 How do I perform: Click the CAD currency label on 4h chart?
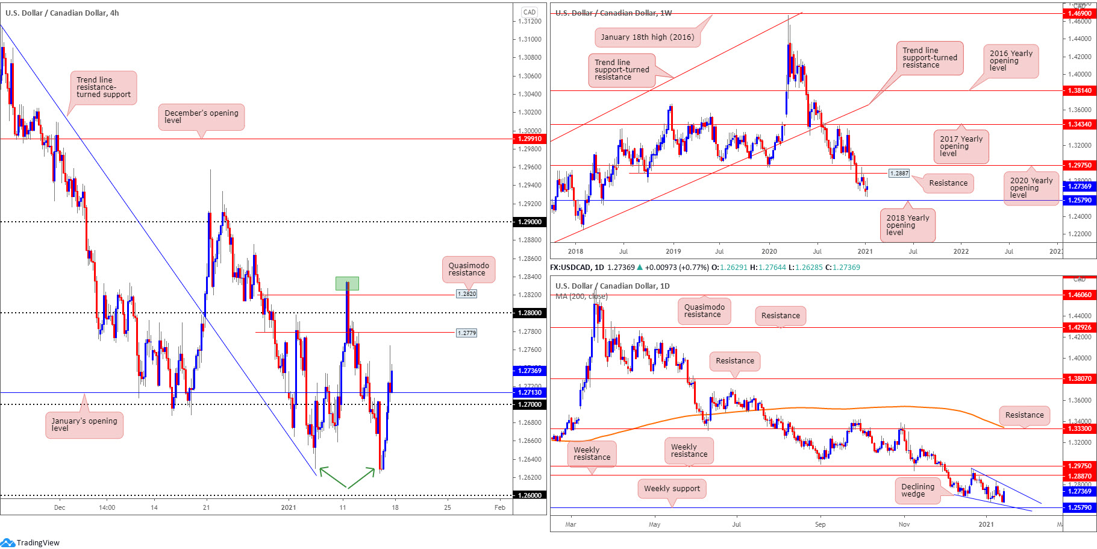click(x=530, y=12)
